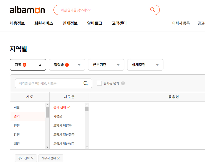Remove the 사무직 전체 tag

click(58, 158)
